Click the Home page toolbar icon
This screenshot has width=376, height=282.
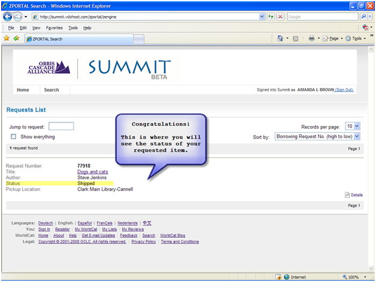click(x=280, y=38)
